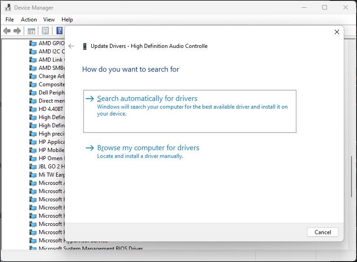Open the Action menu

[x=29, y=20]
